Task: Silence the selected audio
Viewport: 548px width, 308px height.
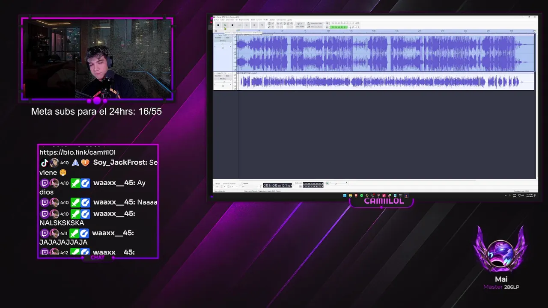Action: [x=281, y=27]
